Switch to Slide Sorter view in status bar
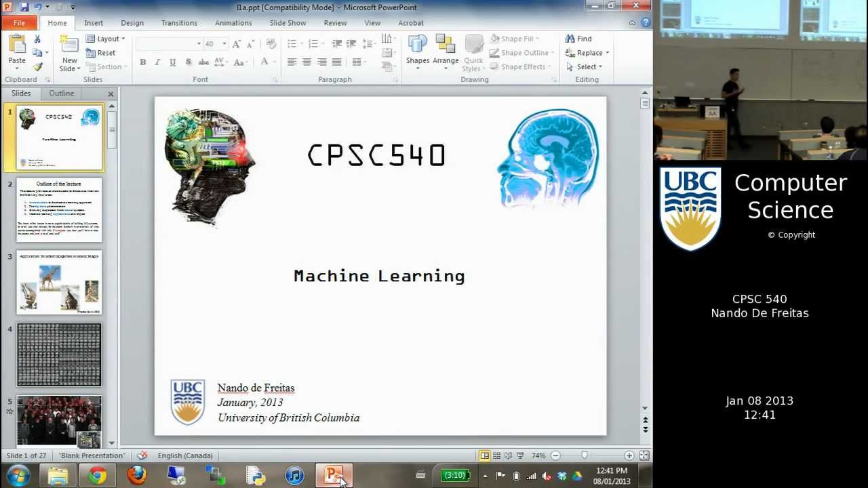 tap(496, 455)
